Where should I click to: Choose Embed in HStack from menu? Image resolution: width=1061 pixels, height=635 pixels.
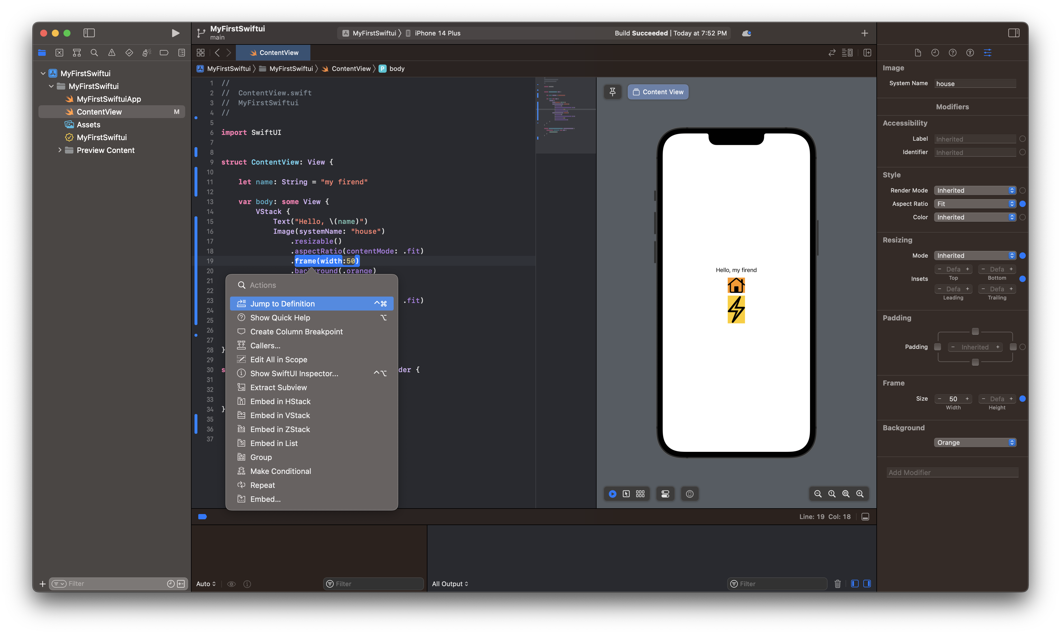pos(280,401)
